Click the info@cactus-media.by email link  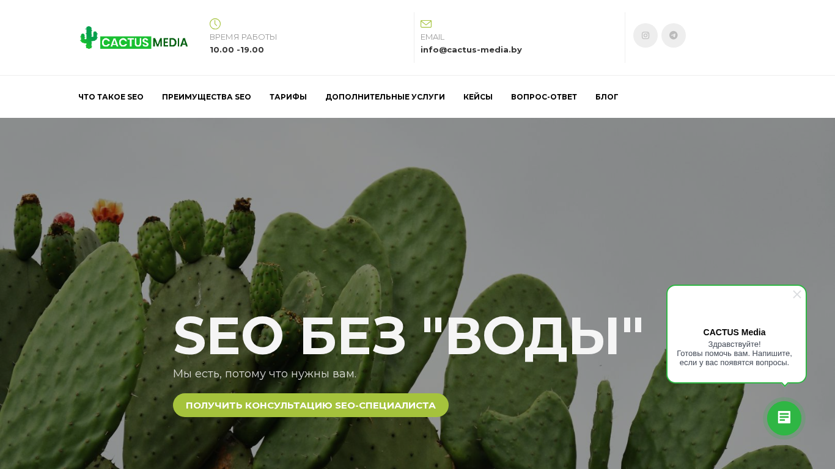[471, 50]
